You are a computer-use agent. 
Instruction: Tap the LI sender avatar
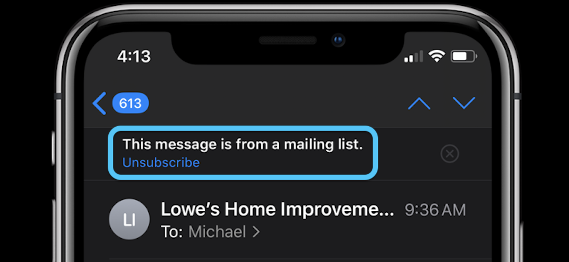click(129, 219)
